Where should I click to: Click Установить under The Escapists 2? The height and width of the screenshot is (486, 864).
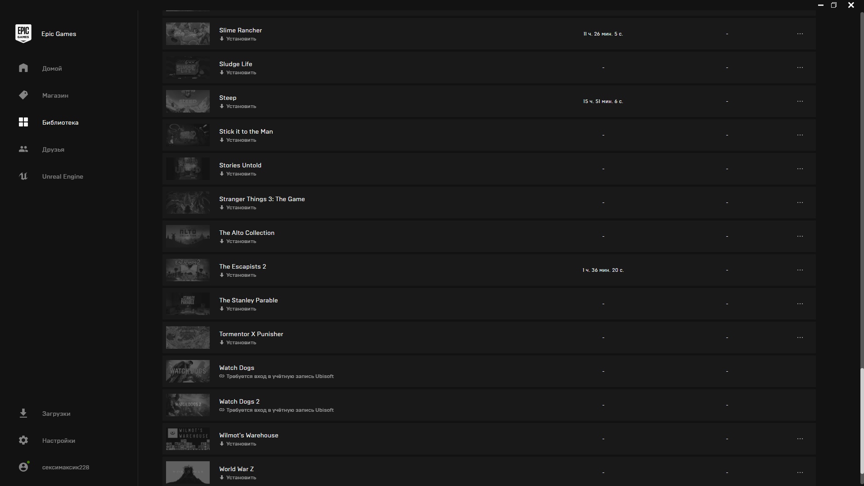coord(238,275)
